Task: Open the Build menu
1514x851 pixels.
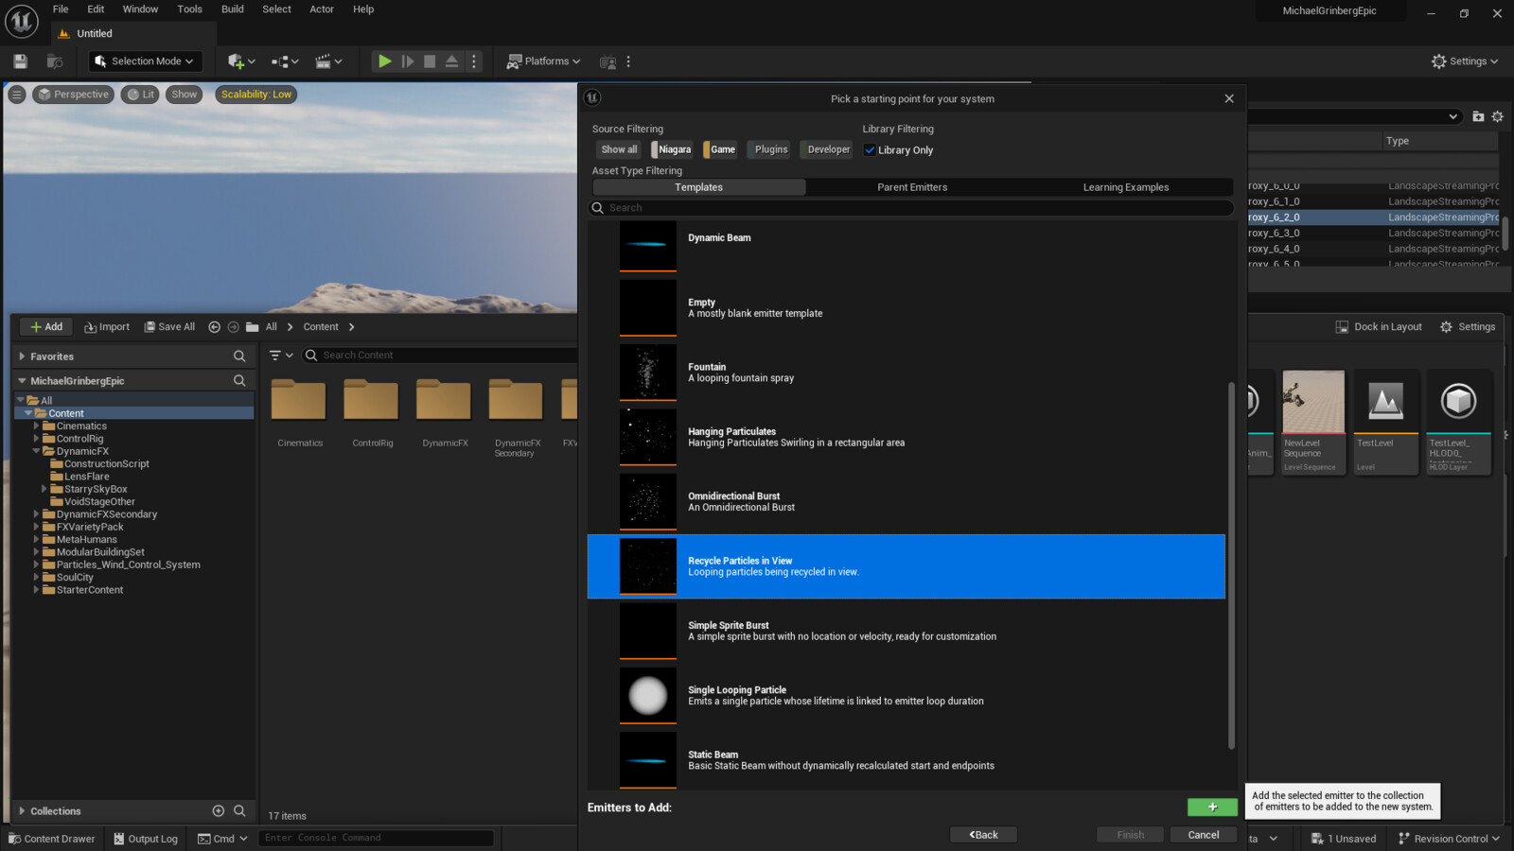Action: (233, 9)
